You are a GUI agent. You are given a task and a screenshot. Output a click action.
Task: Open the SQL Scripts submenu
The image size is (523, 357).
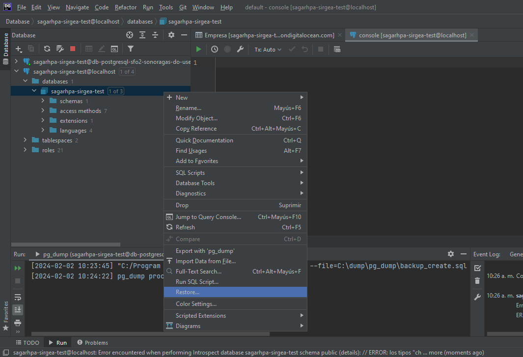235,173
